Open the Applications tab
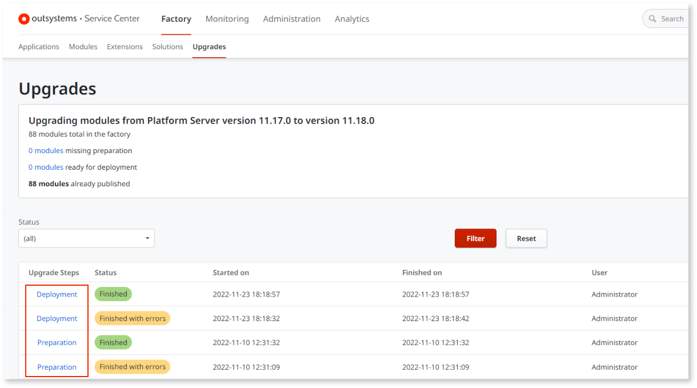Viewport: 697px width, 388px height. 38,46
